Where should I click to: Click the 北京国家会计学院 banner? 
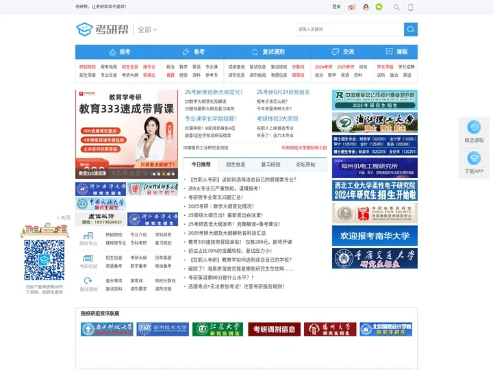[x=385, y=330]
